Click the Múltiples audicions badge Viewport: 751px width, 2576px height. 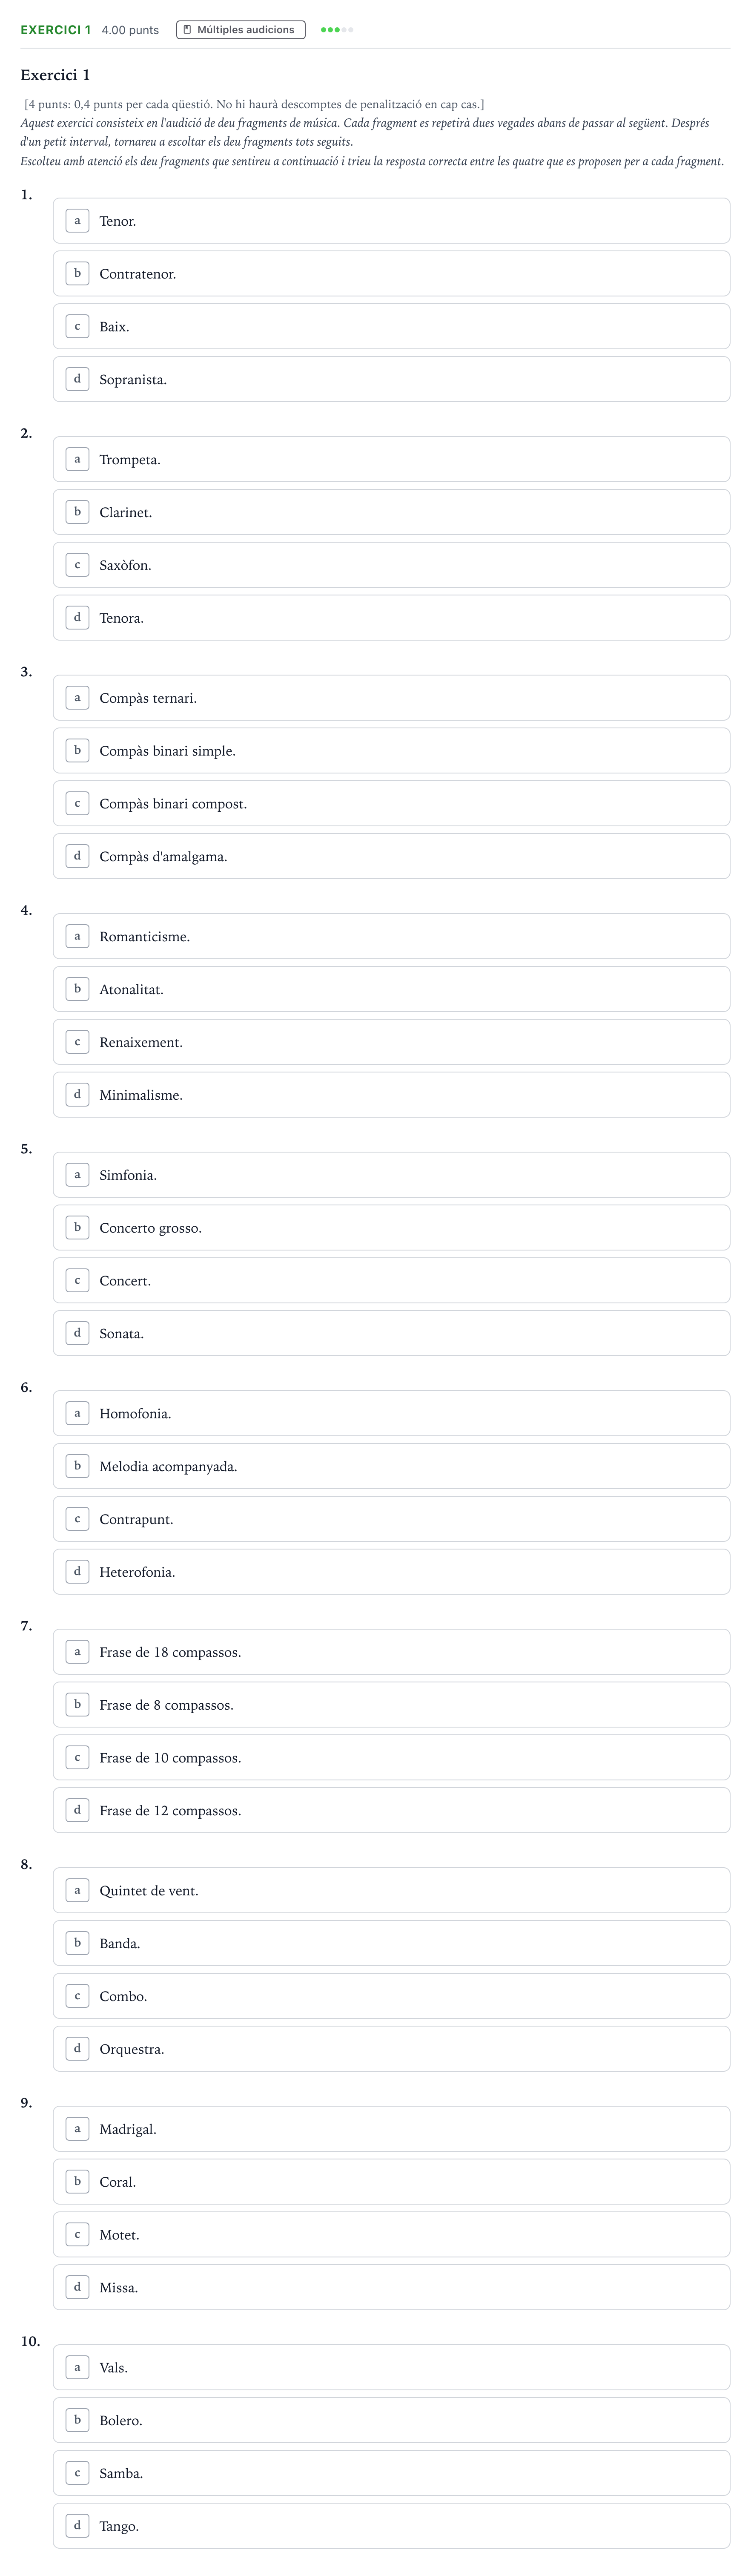coord(241,30)
